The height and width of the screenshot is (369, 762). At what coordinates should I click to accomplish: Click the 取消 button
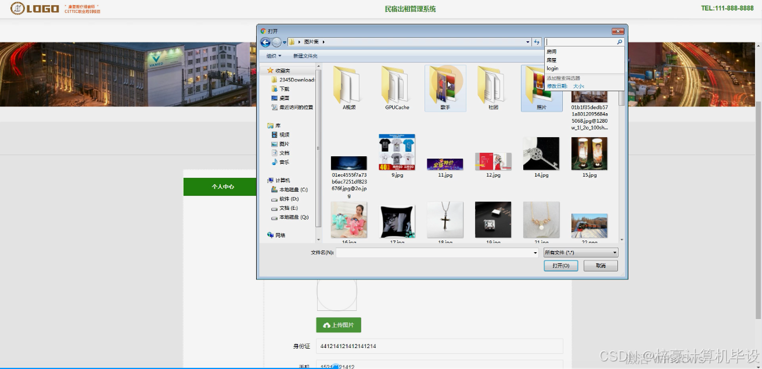[x=601, y=266]
